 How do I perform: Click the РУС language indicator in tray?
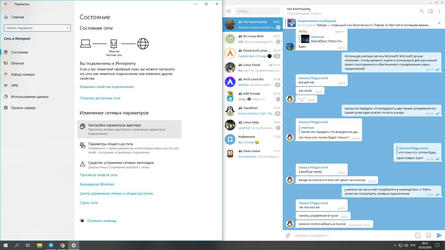413,245
